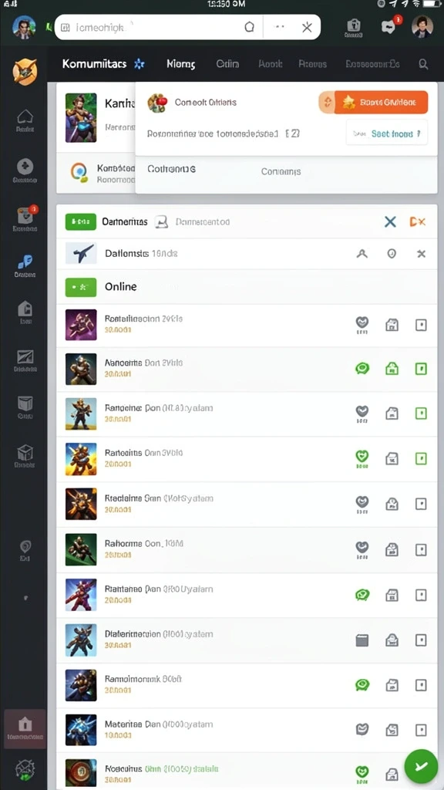Click the green chat bubble in the Aanocrita Don row

click(x=362, y=369)
